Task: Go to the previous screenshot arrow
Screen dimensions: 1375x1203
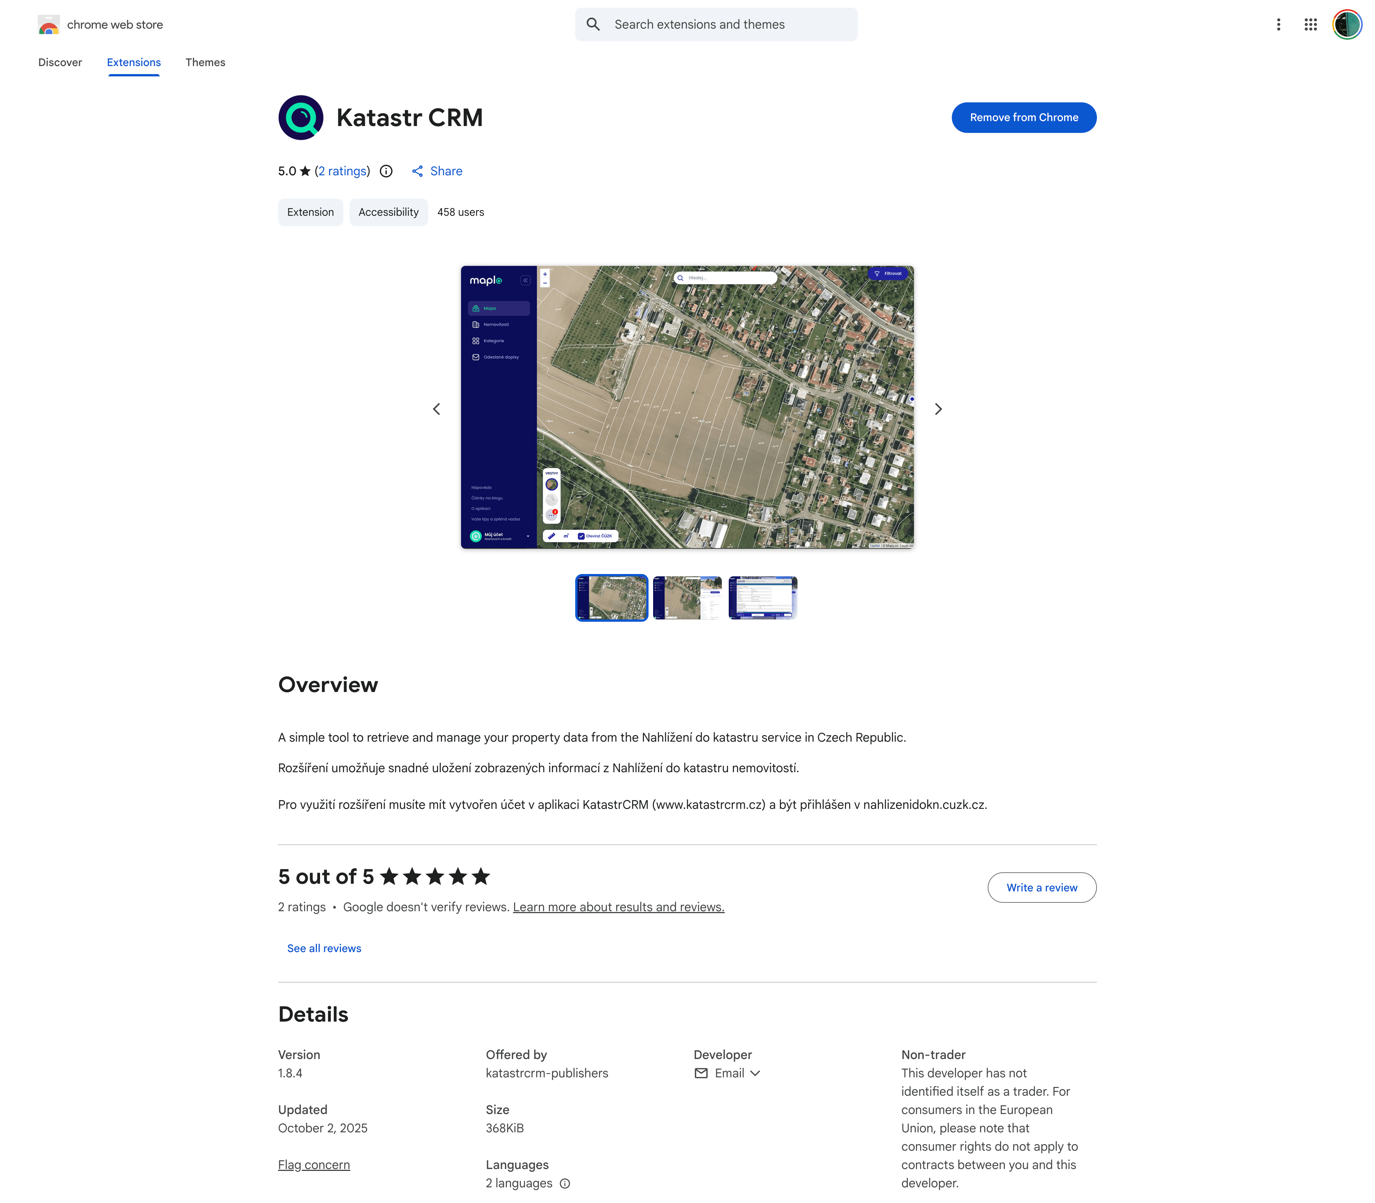Action: (x=437, y=409)
